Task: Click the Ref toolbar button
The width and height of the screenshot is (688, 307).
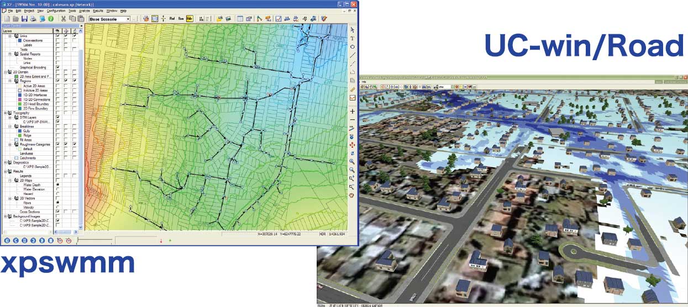Action: [x=172, y=18]
